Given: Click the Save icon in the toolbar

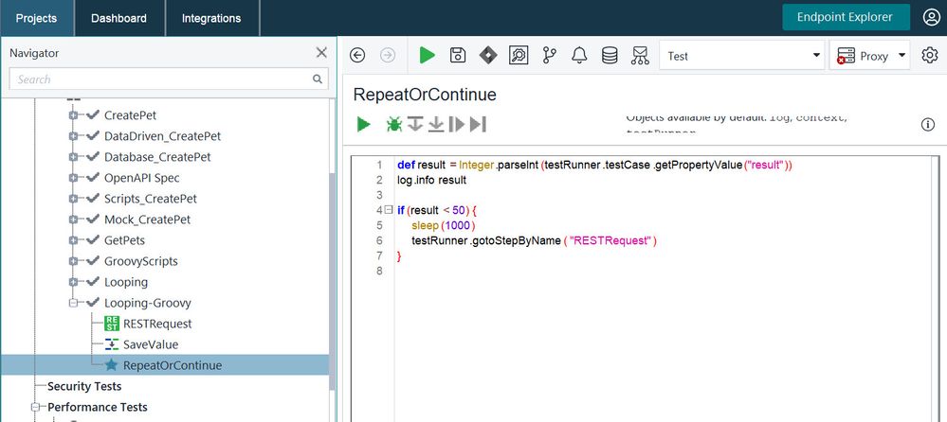Looking at the screenshot, I should 458,56.
